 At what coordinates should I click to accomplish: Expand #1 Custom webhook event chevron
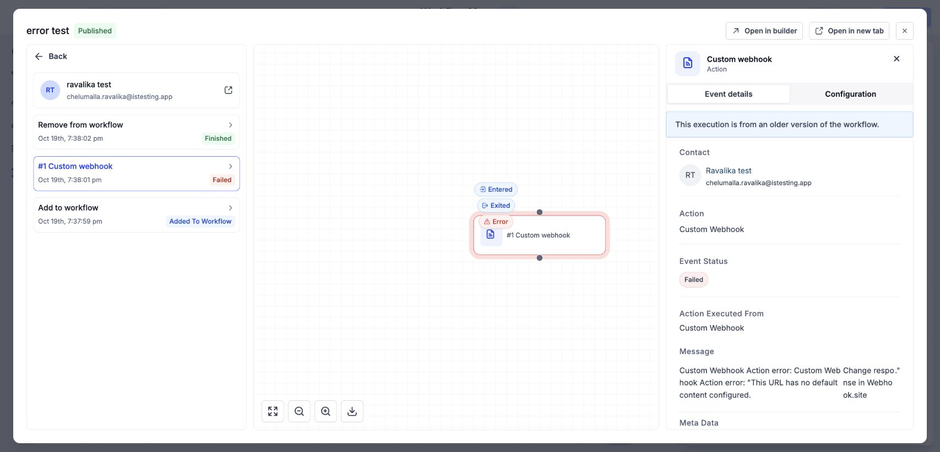(230, 166)
